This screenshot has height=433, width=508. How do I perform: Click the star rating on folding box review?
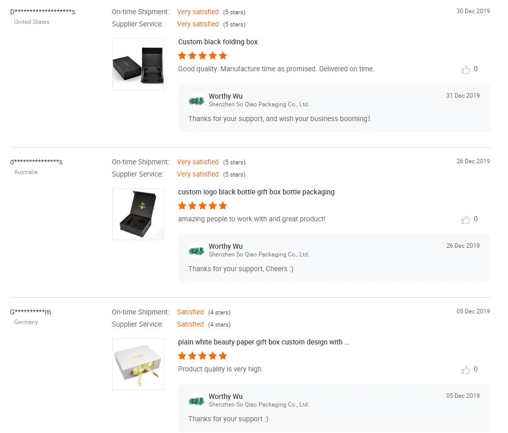[202, 55]
